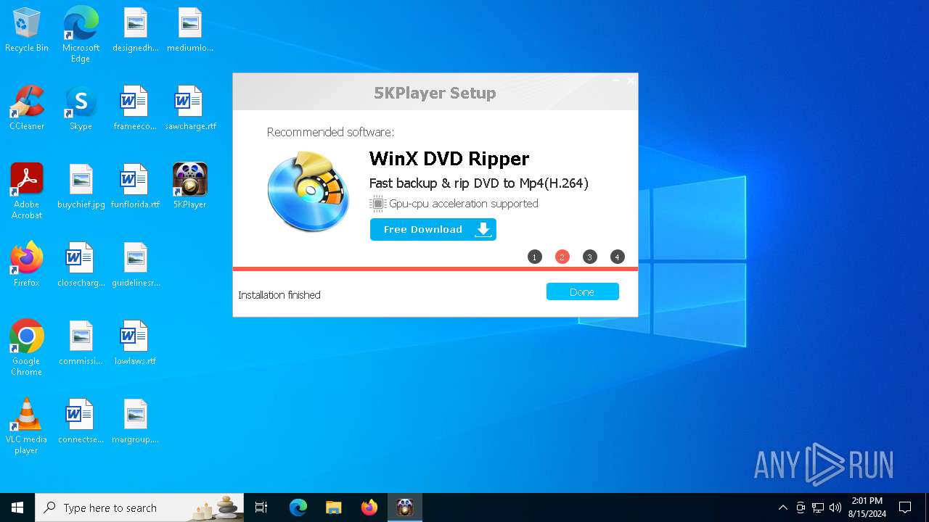The width and height of the screenshot is (929, 522).
Task: Switch to recommended software slide 4
Action: pyautogui.click(x=617, y=257)
